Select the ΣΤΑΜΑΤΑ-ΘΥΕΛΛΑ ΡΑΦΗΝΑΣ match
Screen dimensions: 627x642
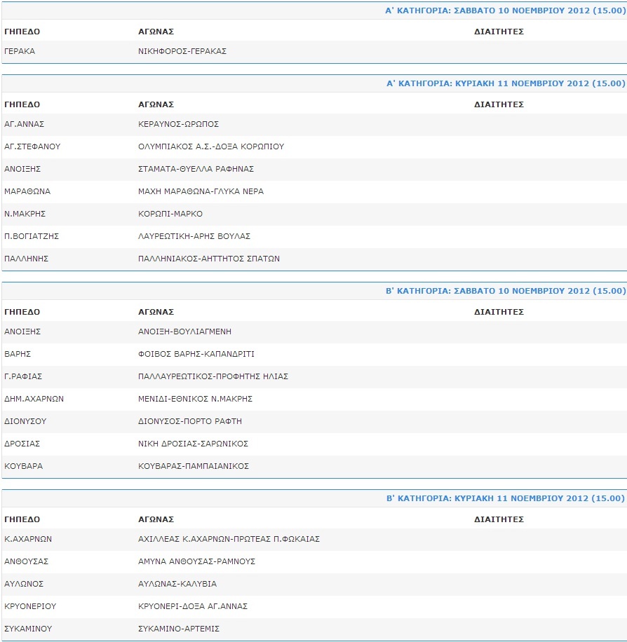[x=196, y=169]
